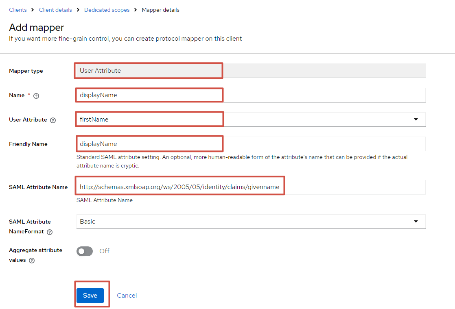The image size is (455, 309).
Task: Go to the Clients breadcrumb
Action: click(17, 10)
